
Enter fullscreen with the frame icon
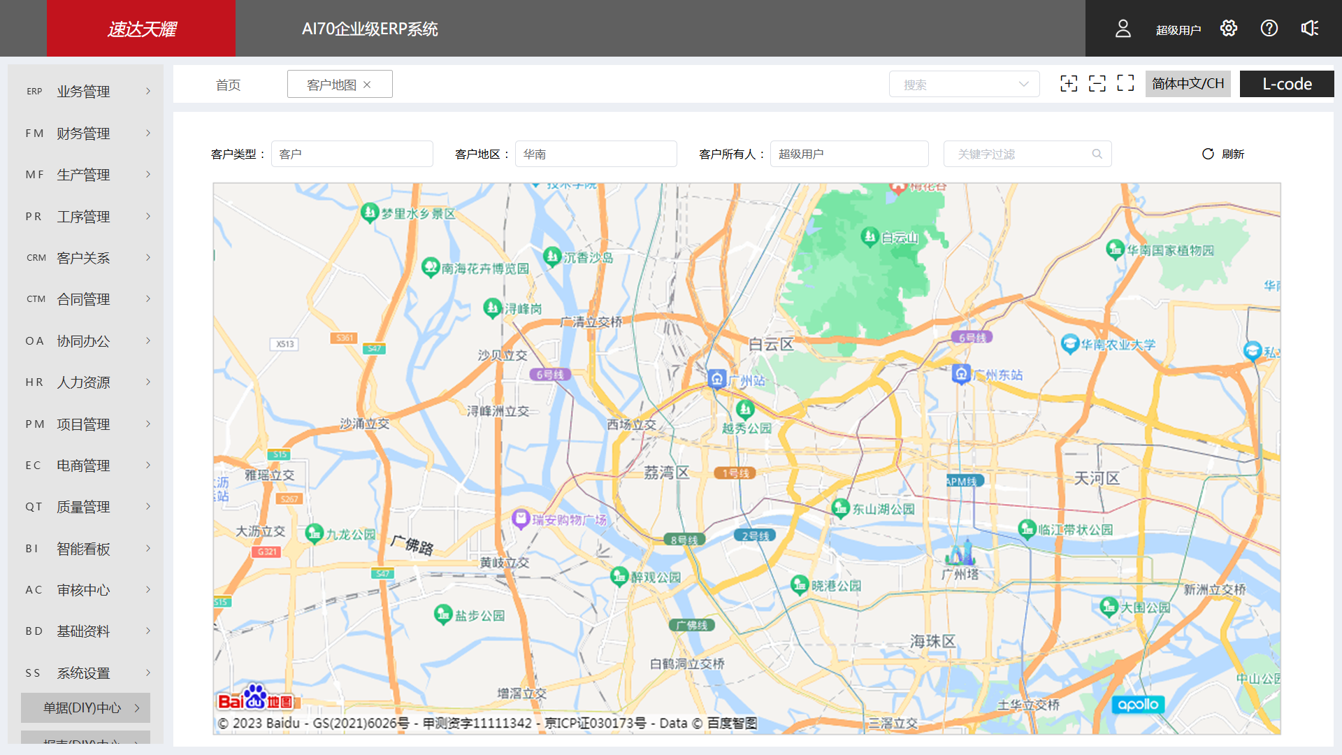point(1127,83)
